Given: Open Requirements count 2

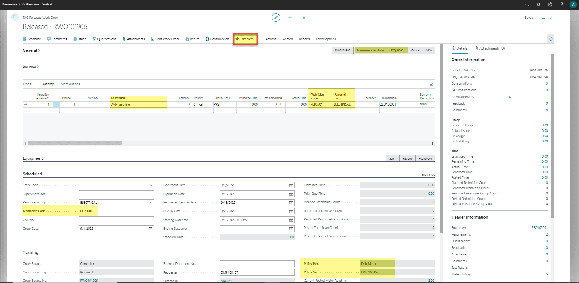Looking at the screenshot, I should pos(547,234).
